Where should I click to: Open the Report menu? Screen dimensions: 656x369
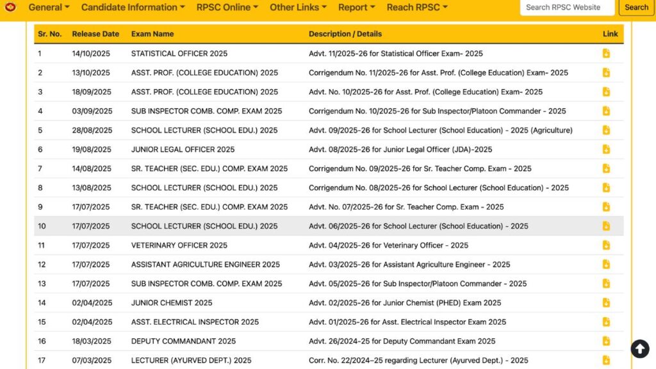[x=357, y=8]
